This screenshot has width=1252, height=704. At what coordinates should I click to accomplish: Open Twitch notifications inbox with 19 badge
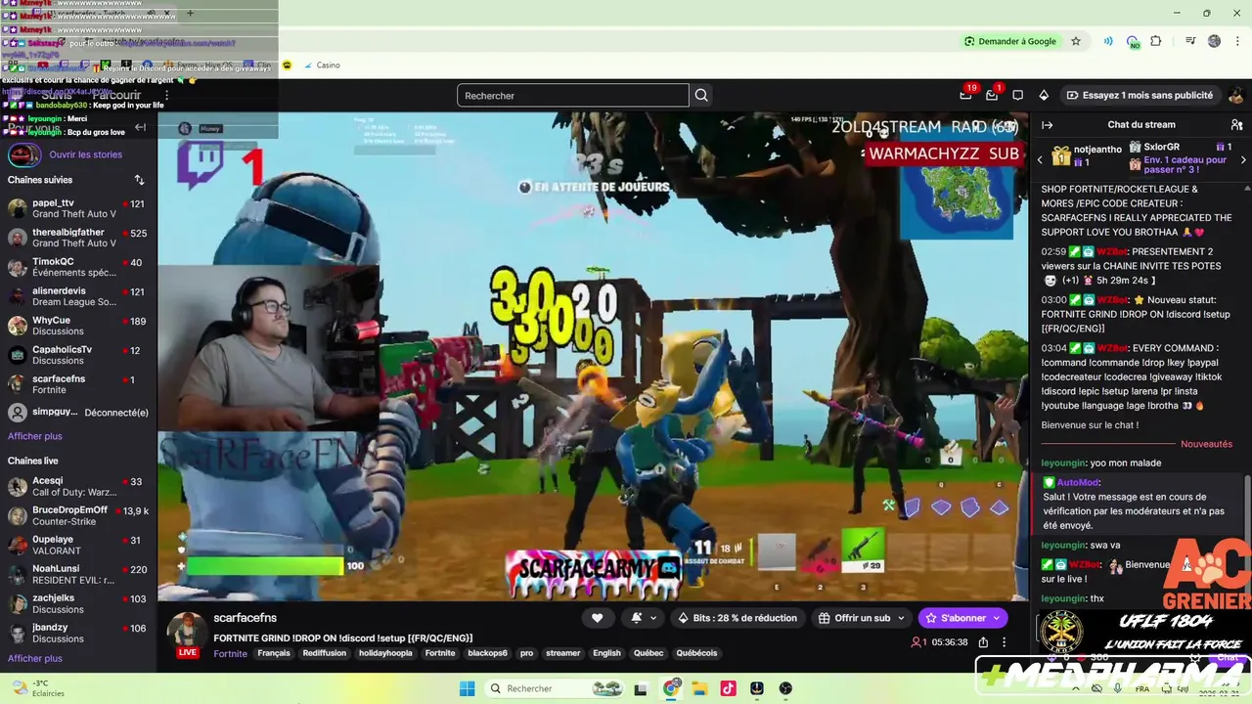tap(966, 95)
